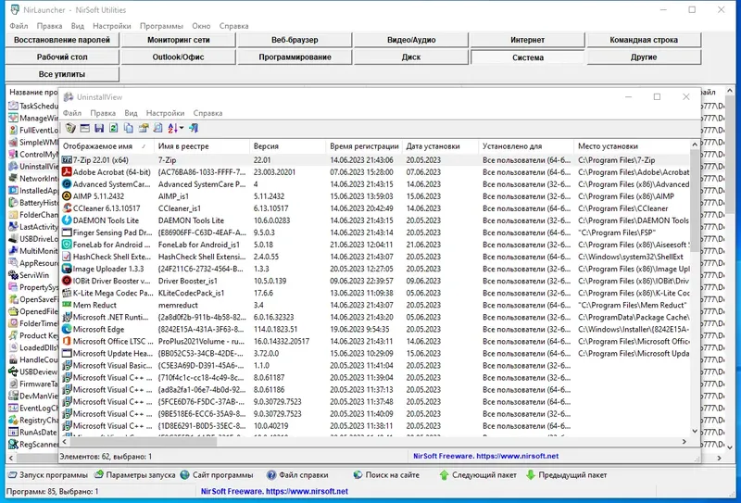Screen dimensions: 741x503
Task: Click the IObit Driver Booster row icon
Action: click(67, 281)
